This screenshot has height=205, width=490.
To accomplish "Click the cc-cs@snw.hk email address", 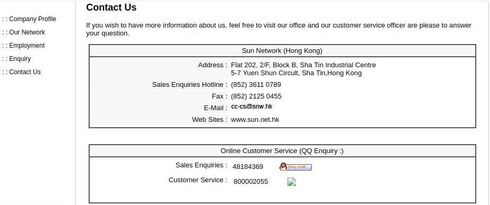I will pos(251,106).
